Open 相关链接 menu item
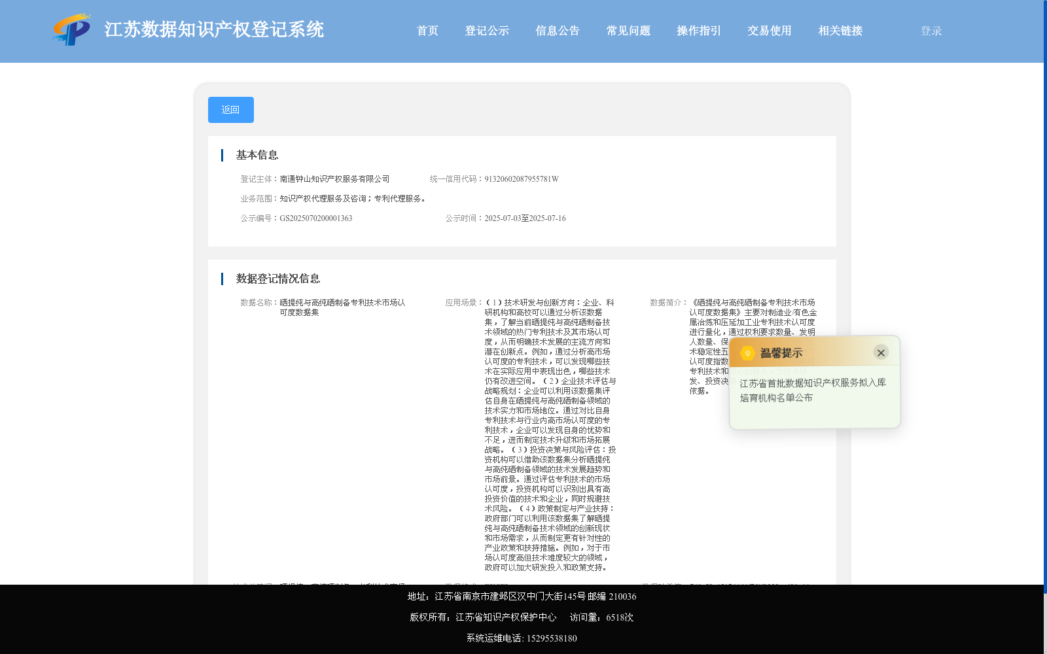Viewport: 1047px width, 654px height. [x=840, y=31]
